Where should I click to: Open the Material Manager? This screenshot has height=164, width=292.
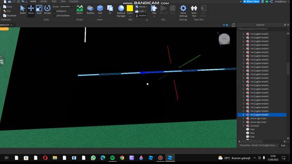121,11
